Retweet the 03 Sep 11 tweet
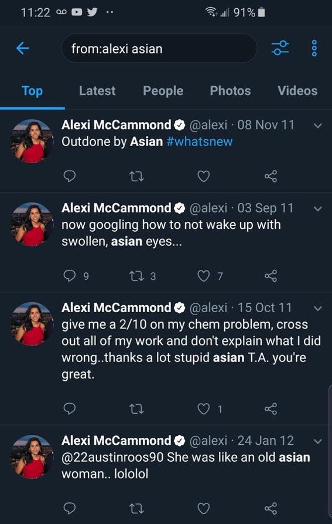Screen dimensions: 332x524 (x=136, y=276)
